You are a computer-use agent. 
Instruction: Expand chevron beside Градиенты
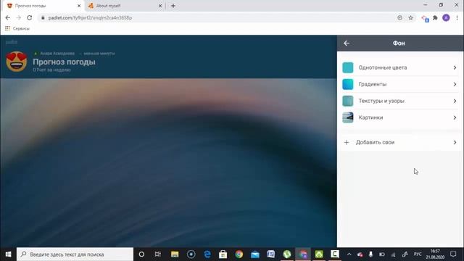tap(455, 84)
